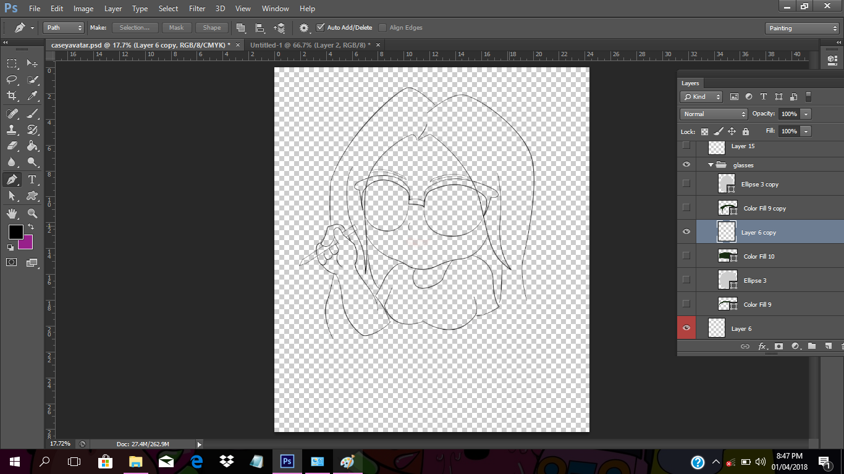Show Layer 15 visibility
The width and height of the screenshot is (844, 474).
click(686, 146)
